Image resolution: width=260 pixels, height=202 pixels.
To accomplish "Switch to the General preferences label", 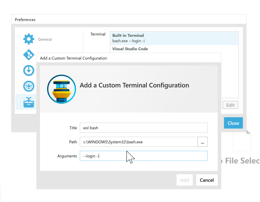I will (45, 40).
